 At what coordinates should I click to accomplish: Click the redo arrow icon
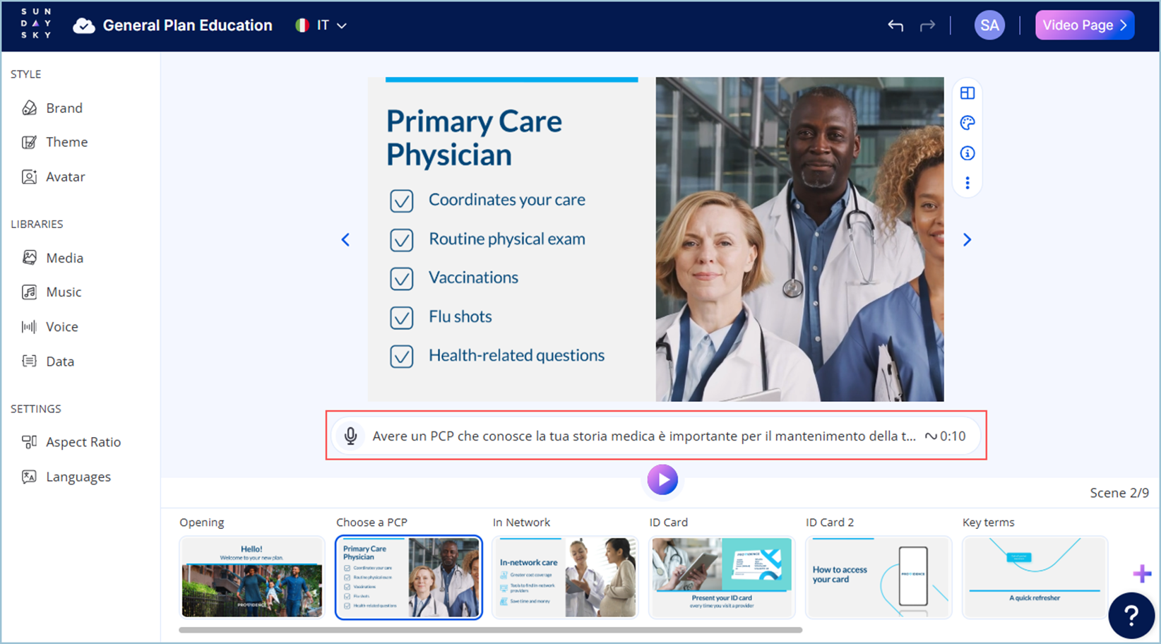tap(927, 25)
